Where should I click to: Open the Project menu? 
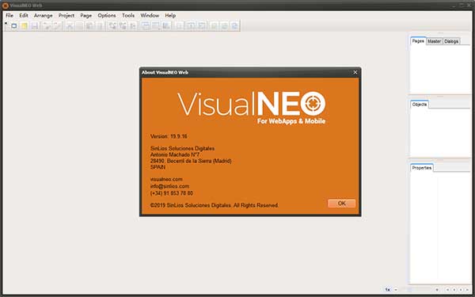66,16
